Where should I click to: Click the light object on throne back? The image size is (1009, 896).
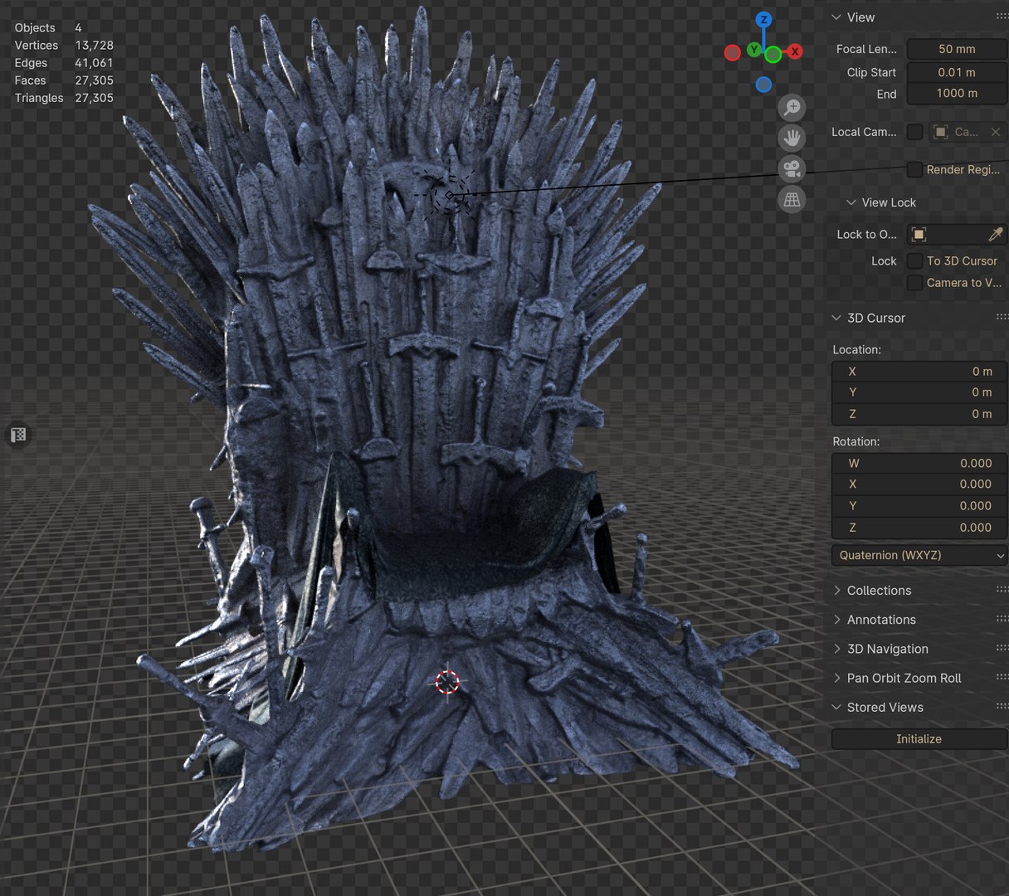point(449,195)
